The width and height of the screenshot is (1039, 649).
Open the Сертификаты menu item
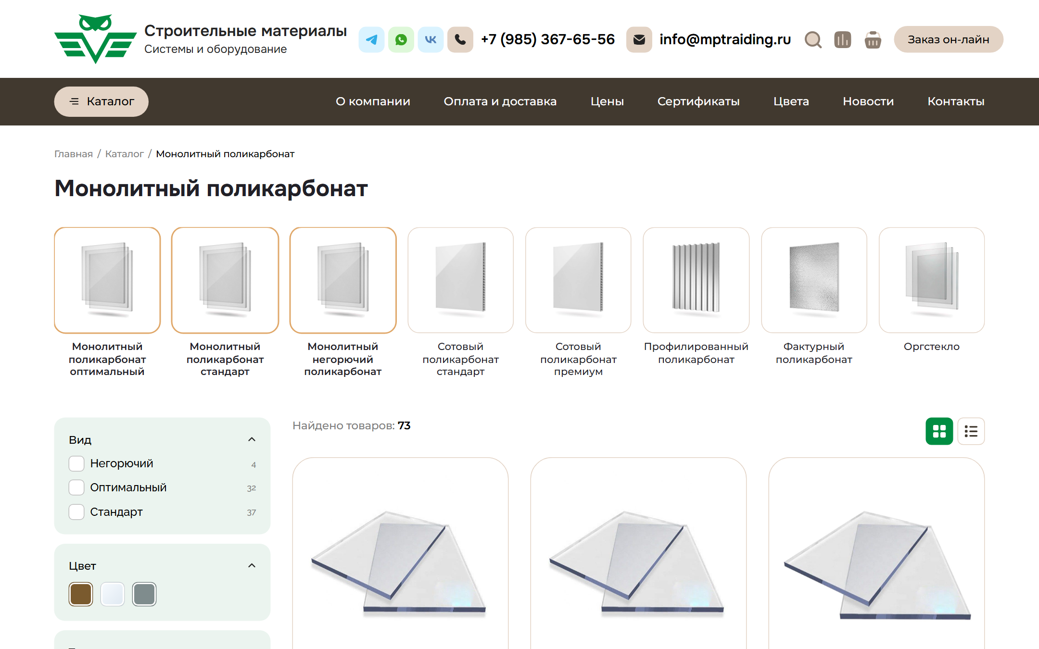(698, 101)
